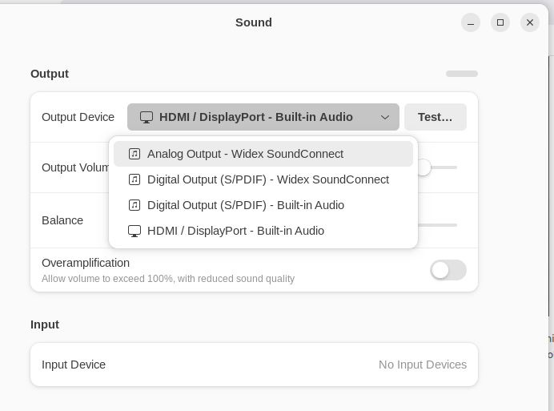Screen dimensions: 554x411
Task: Click the monitor icon in the HDMI list entry
Action: [x=134, y=231]
